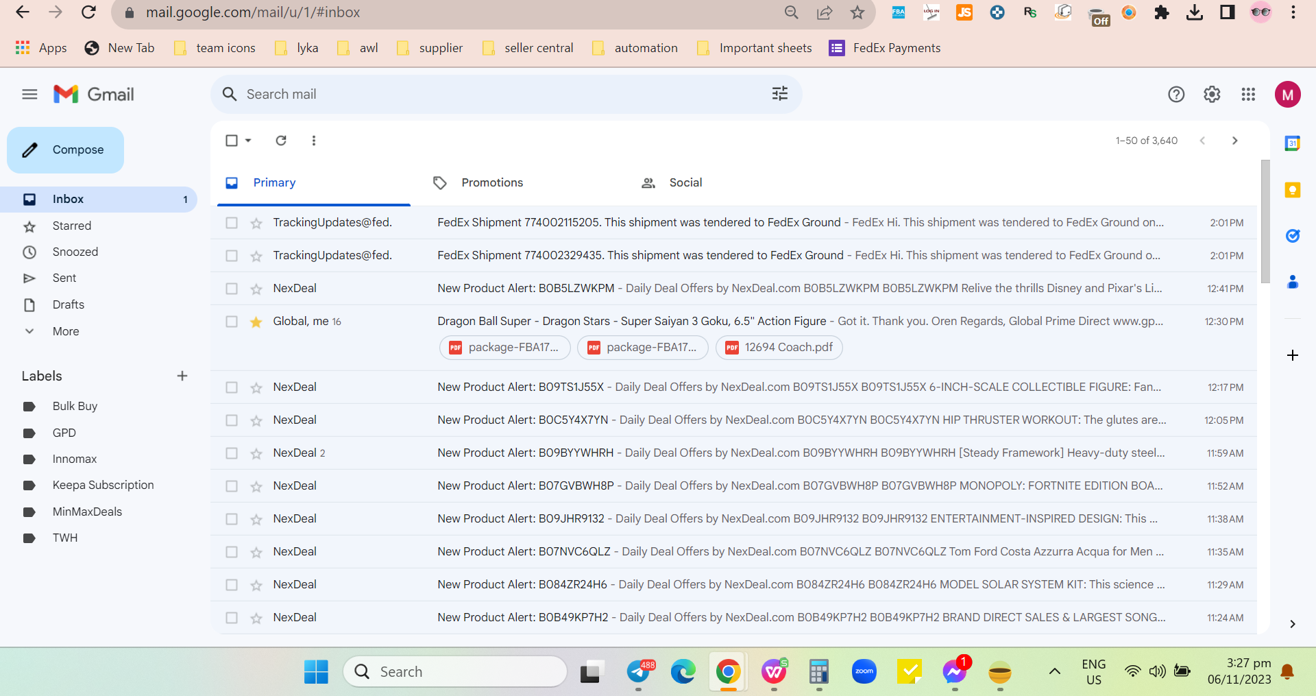Open the More options three-dot menu above the inbox
Screen dimensions: 1316x696
click(x=314, y=141)
